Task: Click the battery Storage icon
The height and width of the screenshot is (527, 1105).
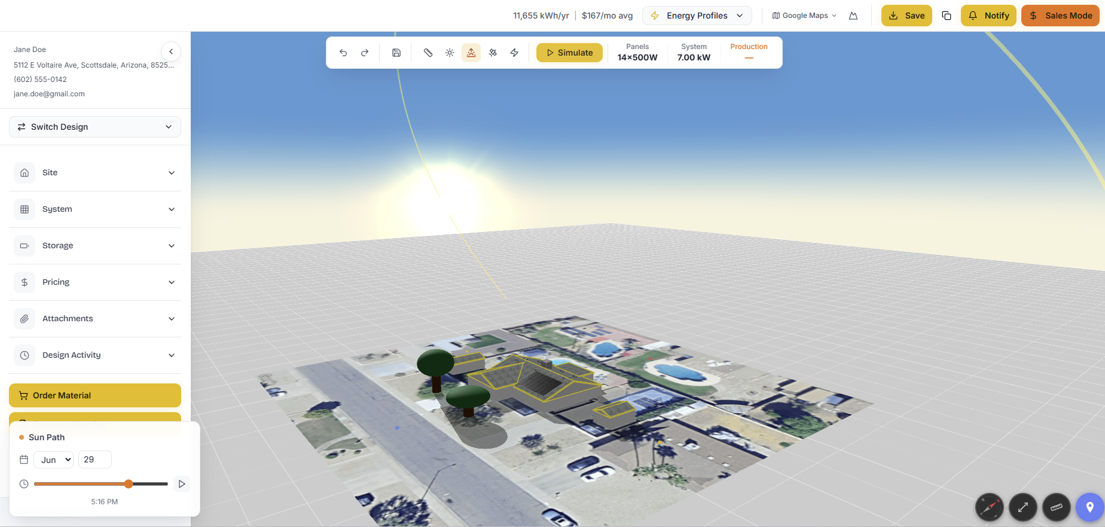Action: coord(25,246)
